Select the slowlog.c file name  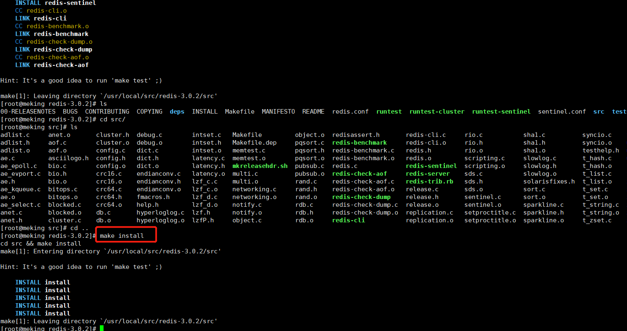tap(540, 158)
